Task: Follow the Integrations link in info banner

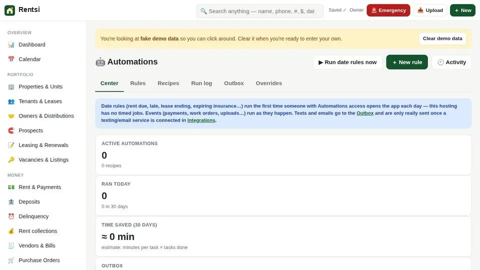Action: [201, 120]
